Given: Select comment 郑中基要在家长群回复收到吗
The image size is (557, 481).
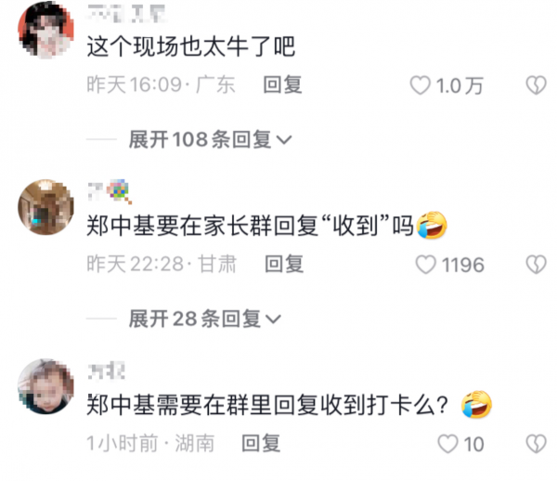Looking at the screenshot, I should click(x=267, y=226).
